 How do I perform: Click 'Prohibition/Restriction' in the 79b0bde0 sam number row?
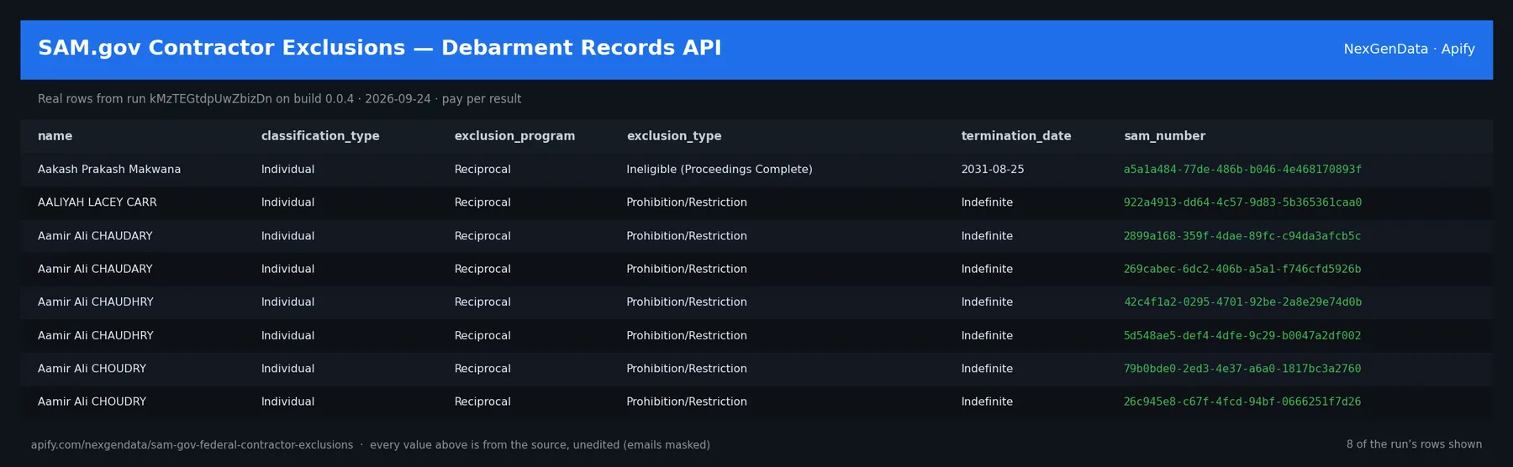click(687, 369)
